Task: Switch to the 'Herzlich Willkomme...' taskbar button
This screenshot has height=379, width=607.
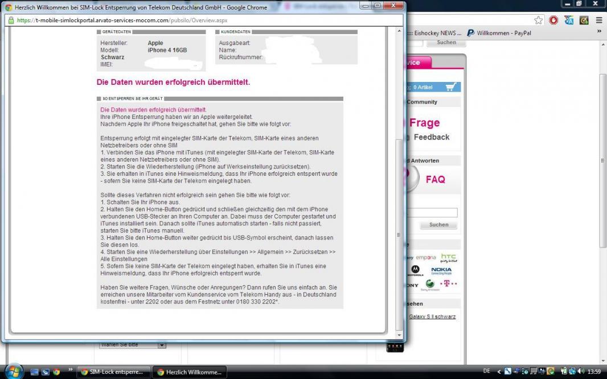Action: pyautogui.click(x=189, y=372)
